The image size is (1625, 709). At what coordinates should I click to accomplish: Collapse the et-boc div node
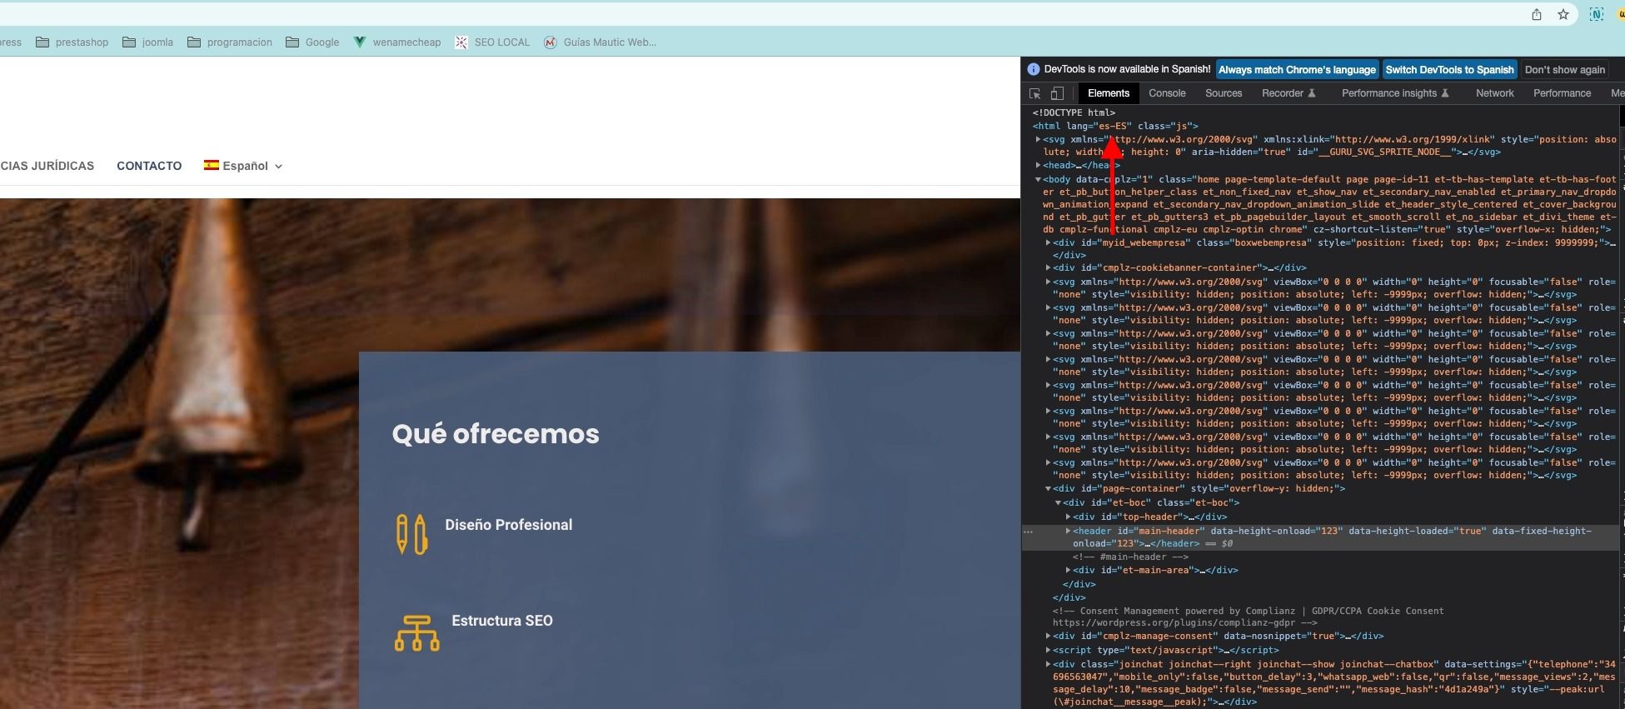(x=1058, y=502)
